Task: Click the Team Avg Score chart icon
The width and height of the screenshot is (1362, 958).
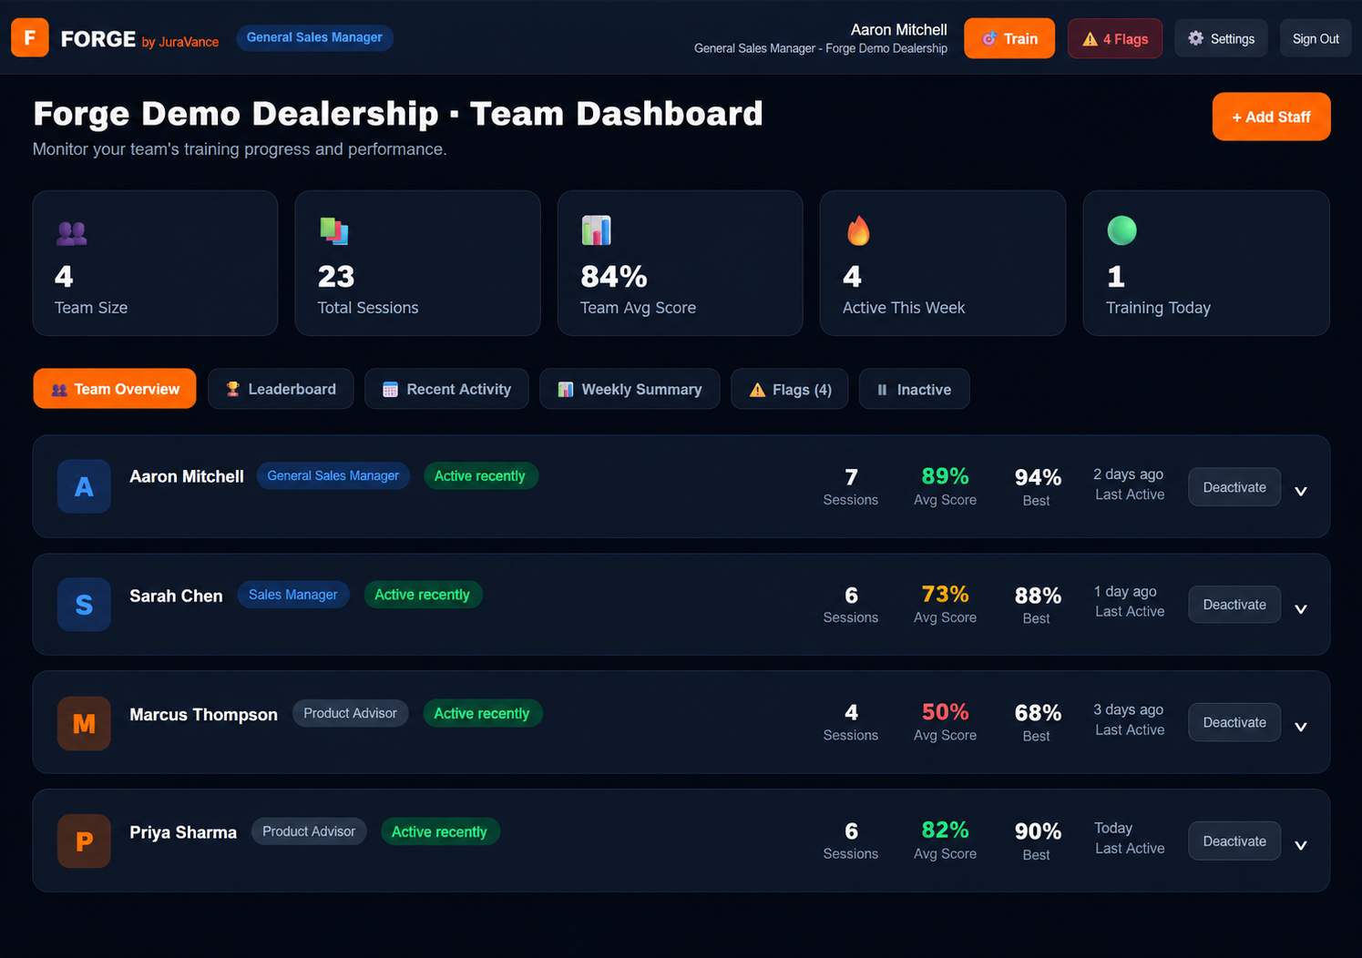Action: pos(597,231)
